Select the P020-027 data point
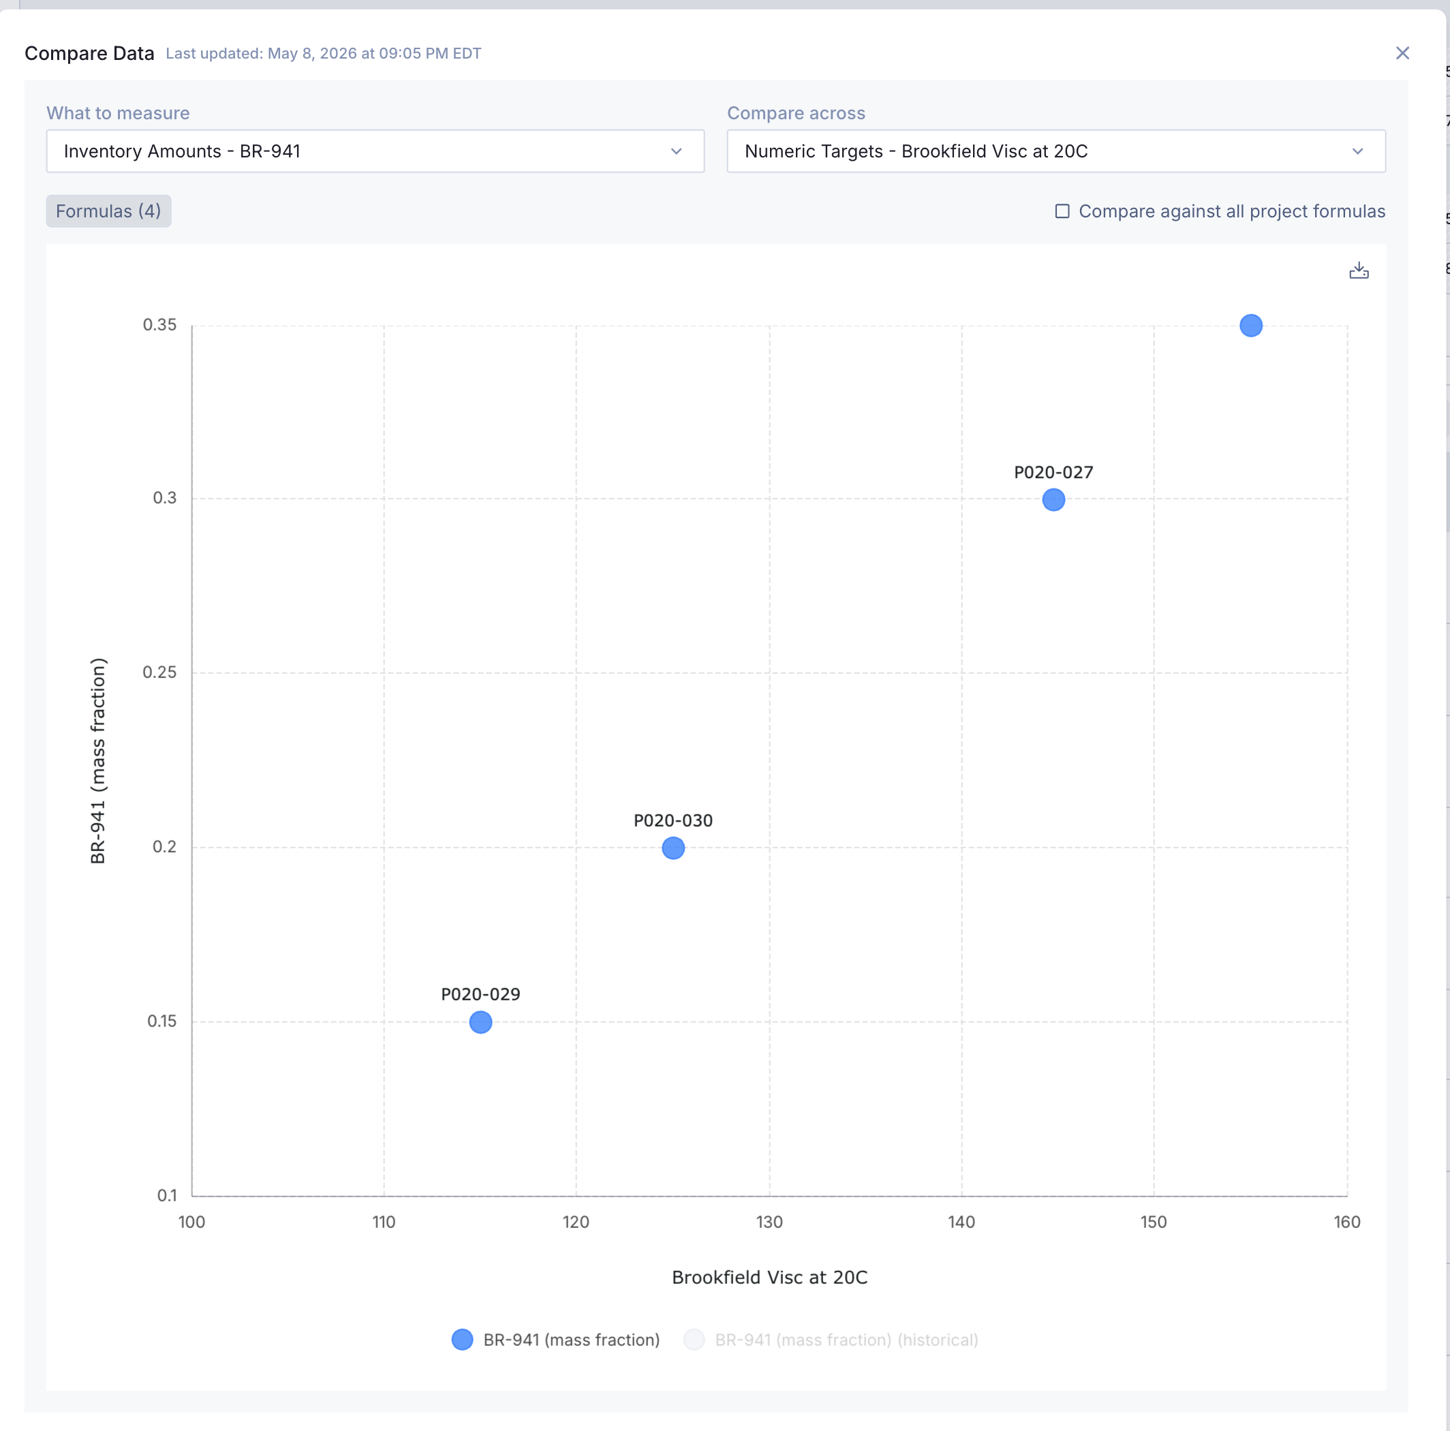Viewport: 1450px width, 1431px height. point(1053,499)
